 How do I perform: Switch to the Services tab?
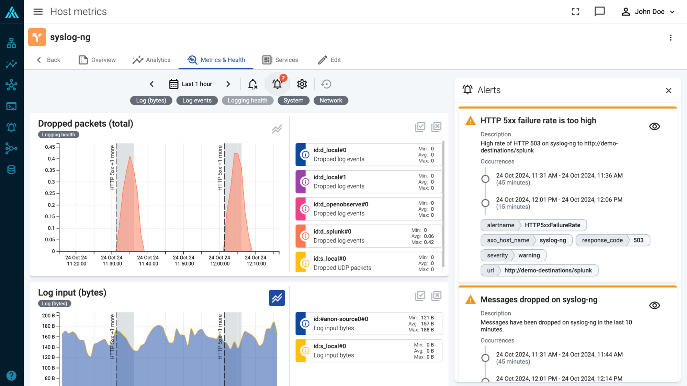click(280, 60)
